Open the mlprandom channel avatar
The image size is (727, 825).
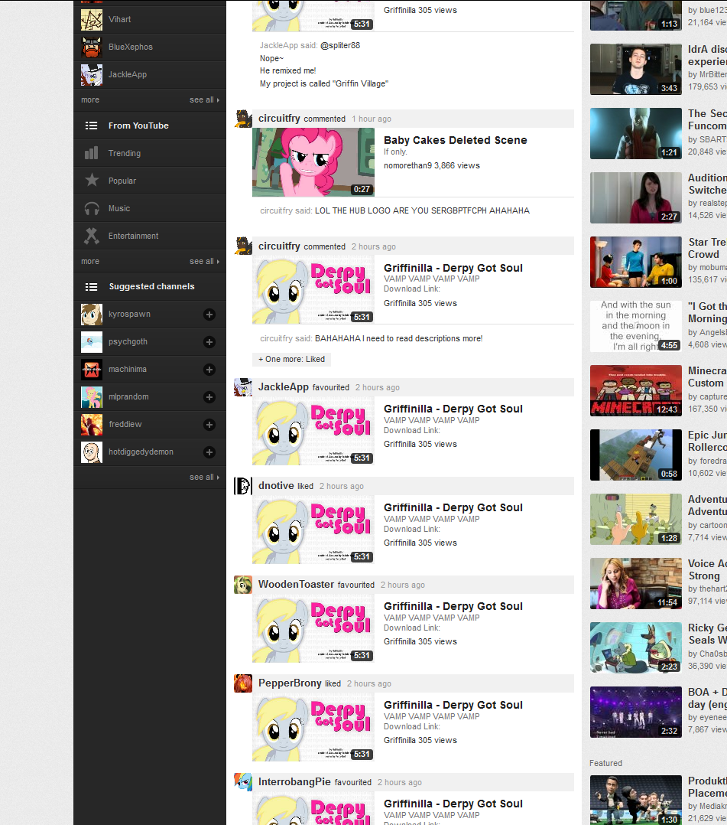tap(92, 397)
